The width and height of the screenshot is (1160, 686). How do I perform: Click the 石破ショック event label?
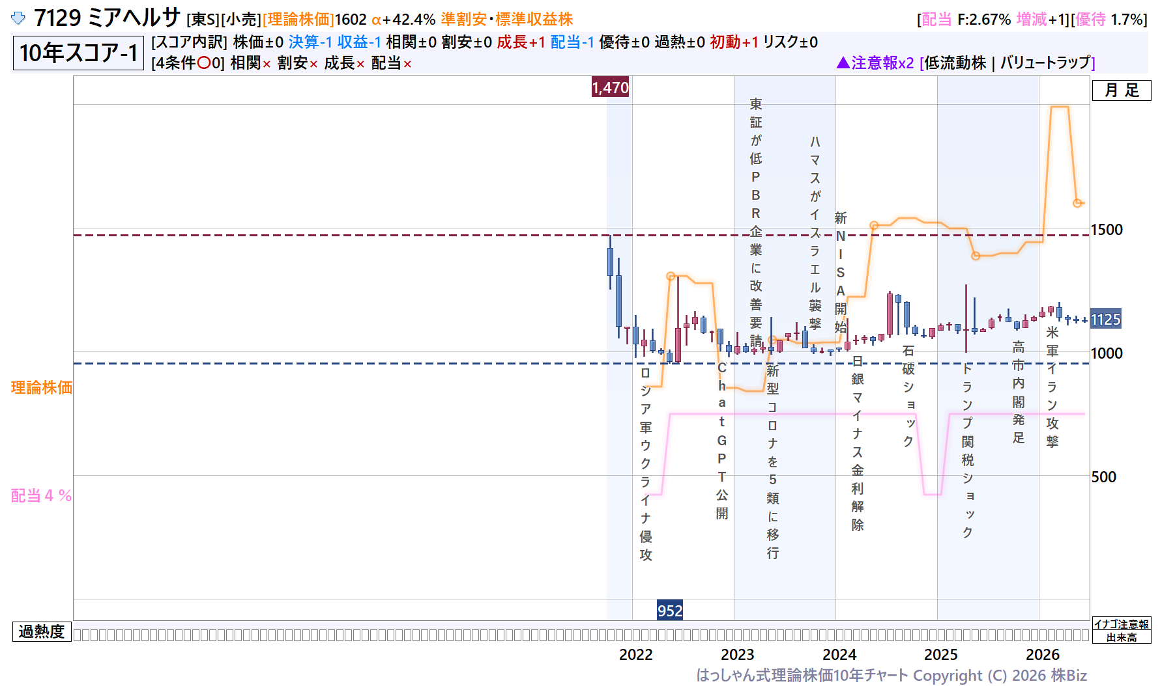pyautogui.click(x=908, y=396)
